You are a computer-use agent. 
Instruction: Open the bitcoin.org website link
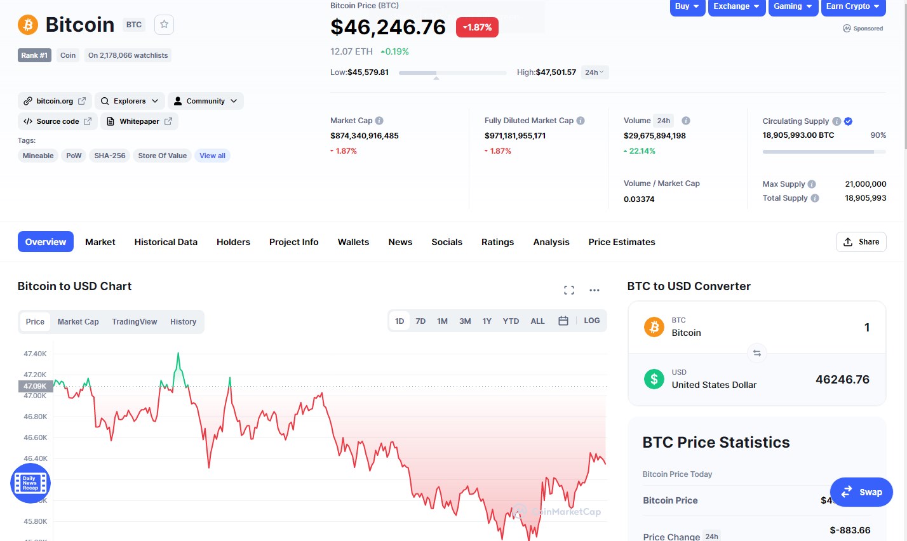pyautogui.click(x=55, y=101)
